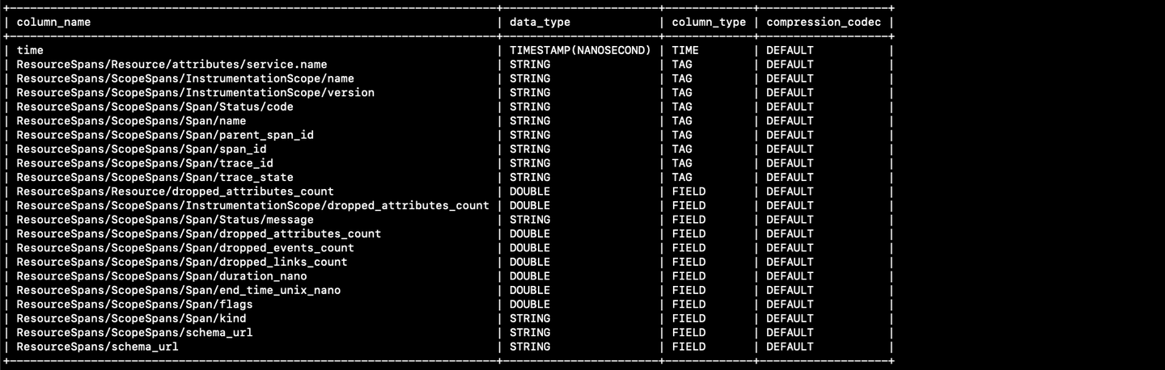1165x370 pixels.
Task: Click the TIMESTAMP(NANOSECOND) data type value
Action: 580,50
